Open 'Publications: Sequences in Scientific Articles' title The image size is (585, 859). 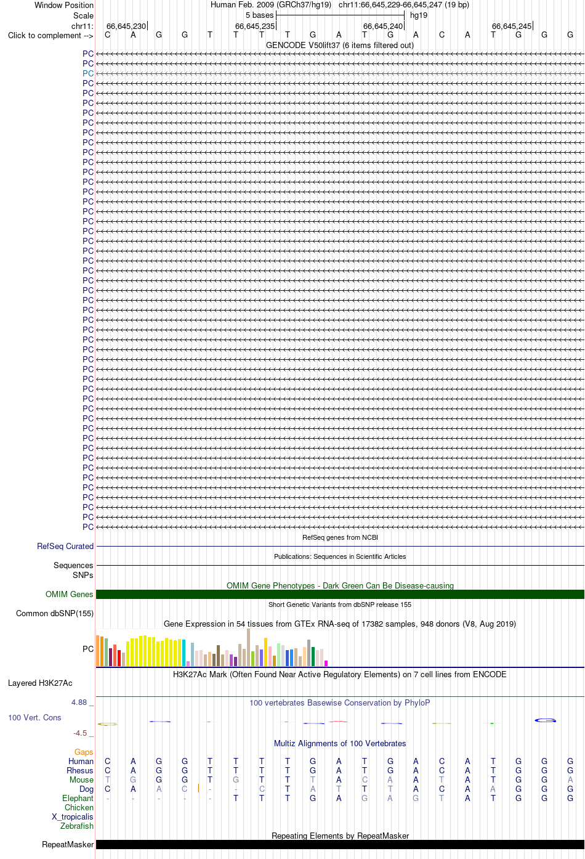tap(340, 556)
